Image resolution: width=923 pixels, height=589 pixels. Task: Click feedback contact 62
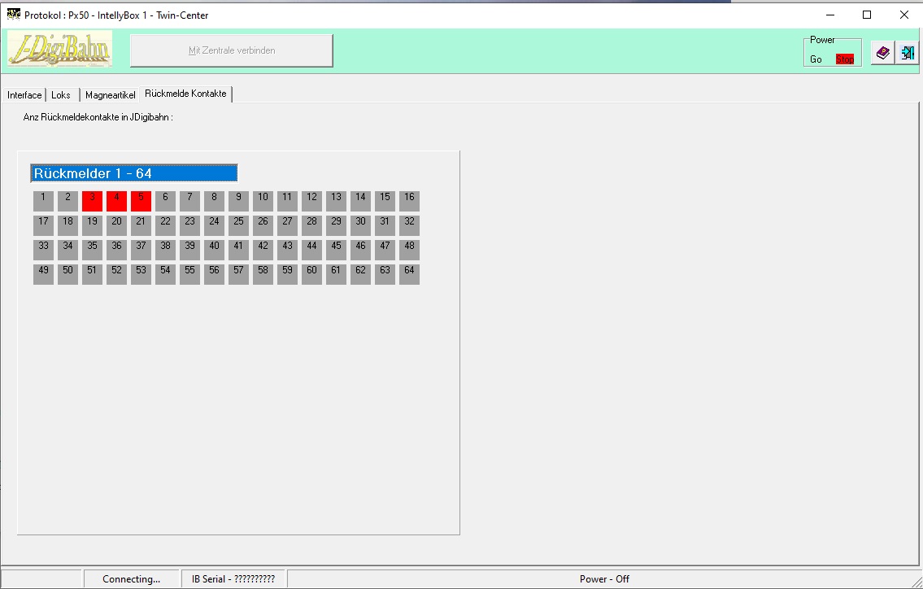pyautogui.click(x=360, y=274)
